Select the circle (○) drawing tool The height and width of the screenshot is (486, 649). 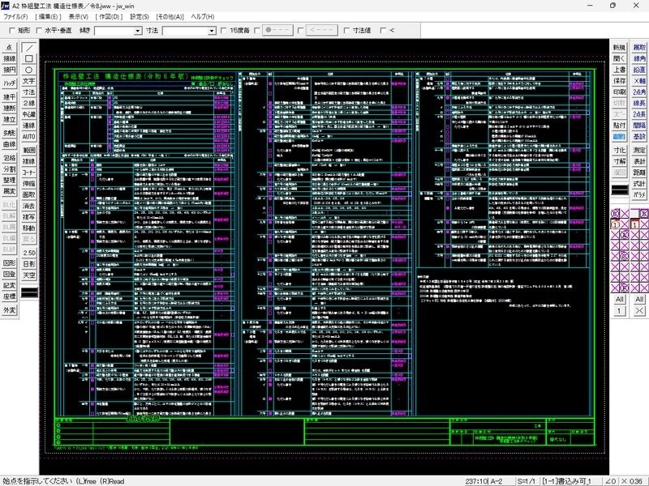[x=30, y=70]
